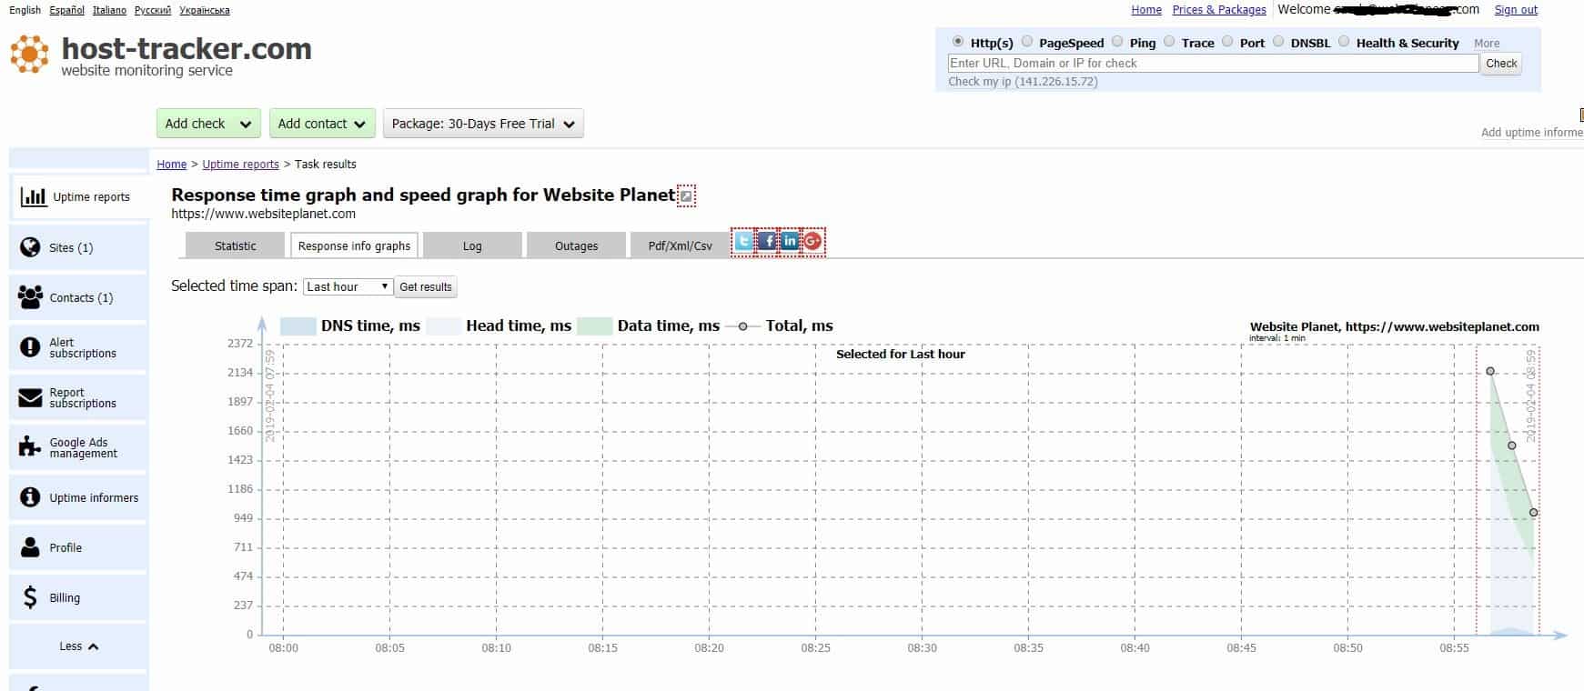The width and height of the screenshot is (1584, 691).
Task: Switch to the Outages tab
Action: click(577, 245)
